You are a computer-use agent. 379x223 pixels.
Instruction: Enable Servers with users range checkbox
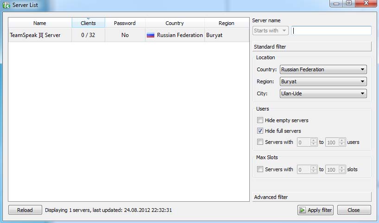pos(260,142)
